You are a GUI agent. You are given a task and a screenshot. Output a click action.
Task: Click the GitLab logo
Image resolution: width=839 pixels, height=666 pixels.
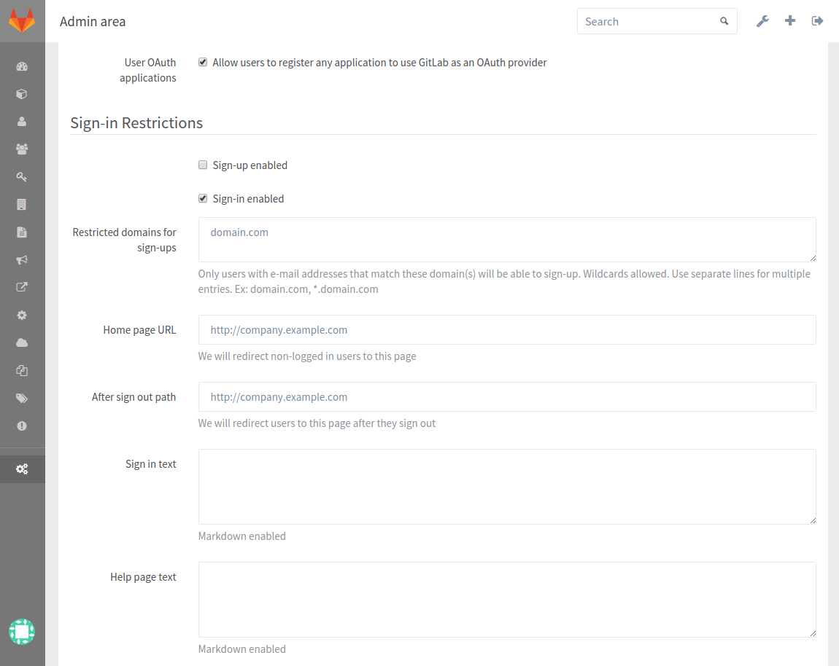click(22, 20)
